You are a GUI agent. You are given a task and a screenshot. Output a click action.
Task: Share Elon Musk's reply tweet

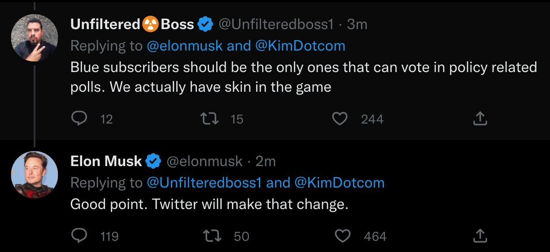click(480, 235)
